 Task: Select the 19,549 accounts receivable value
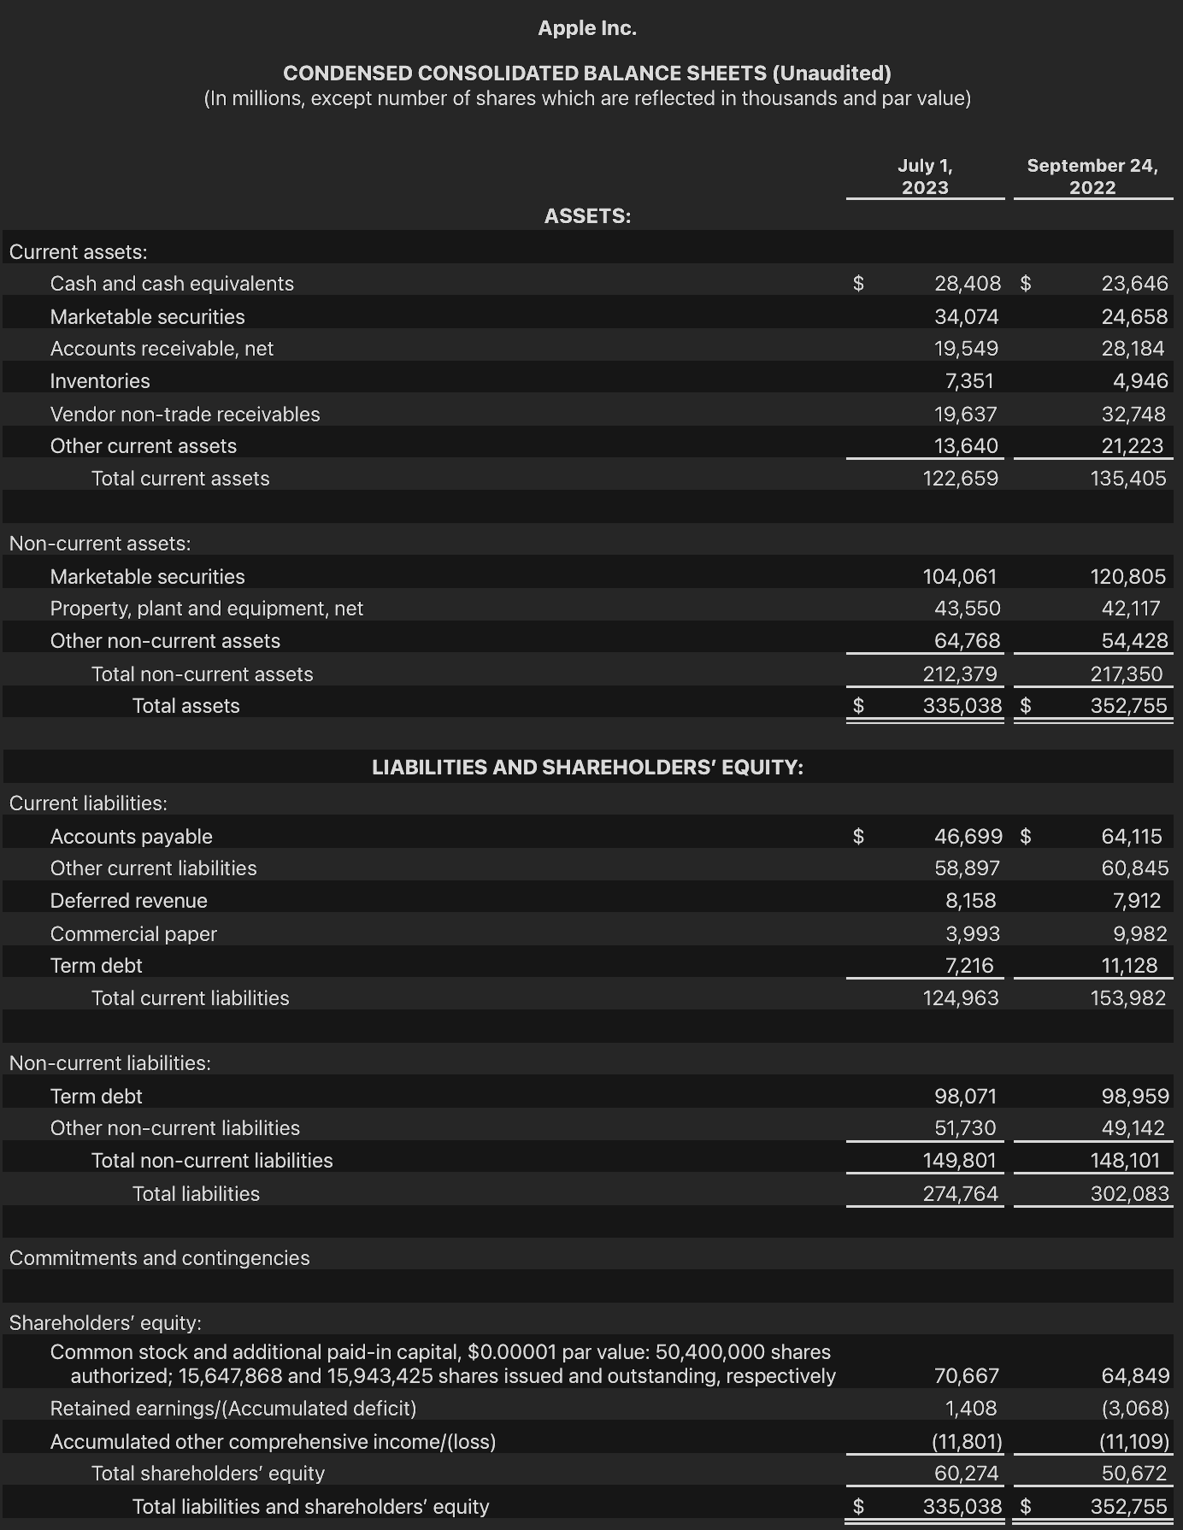coord(966,349)
